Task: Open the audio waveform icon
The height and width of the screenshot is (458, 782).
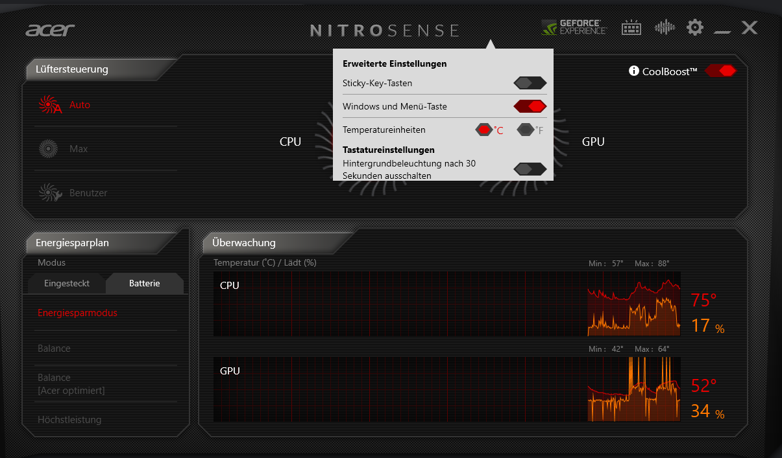Action: (x=665, y=27)
